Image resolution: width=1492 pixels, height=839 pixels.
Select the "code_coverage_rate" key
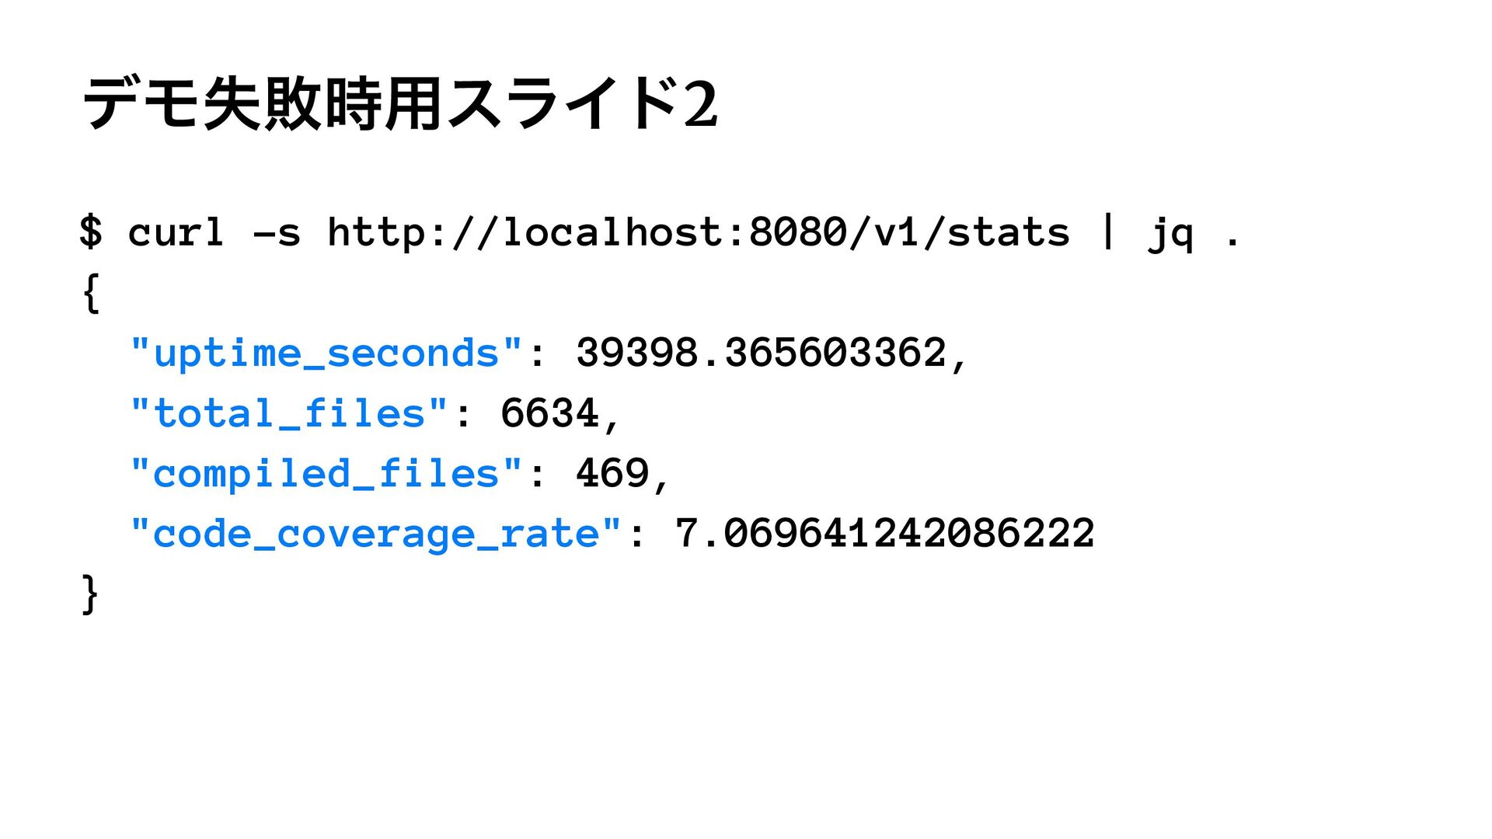click(x=376, y=534)
